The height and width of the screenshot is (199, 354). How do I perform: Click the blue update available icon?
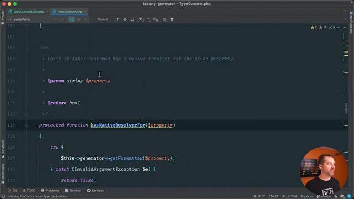349,197
